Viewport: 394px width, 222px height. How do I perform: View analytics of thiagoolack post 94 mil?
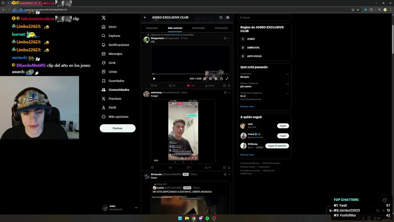(210, 86)
